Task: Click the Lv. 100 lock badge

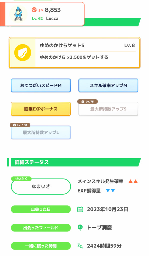Action: [x=20, y=125]
